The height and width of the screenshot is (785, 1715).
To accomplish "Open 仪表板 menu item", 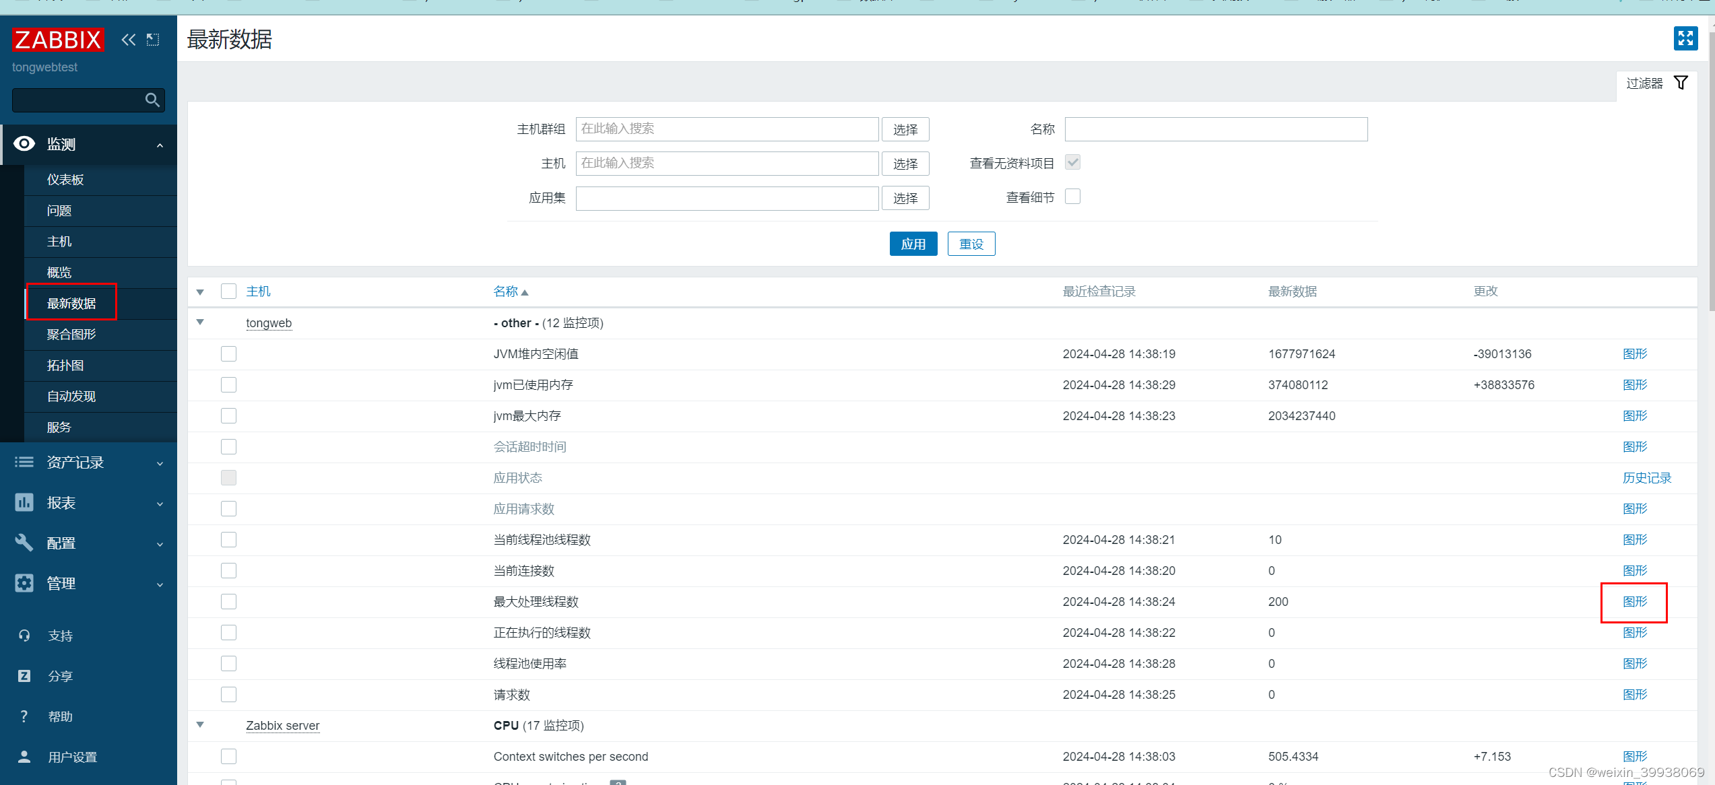I will click(101, 180).
